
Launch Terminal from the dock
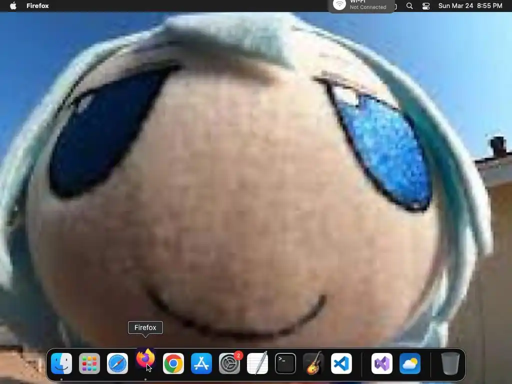point(285,363)
